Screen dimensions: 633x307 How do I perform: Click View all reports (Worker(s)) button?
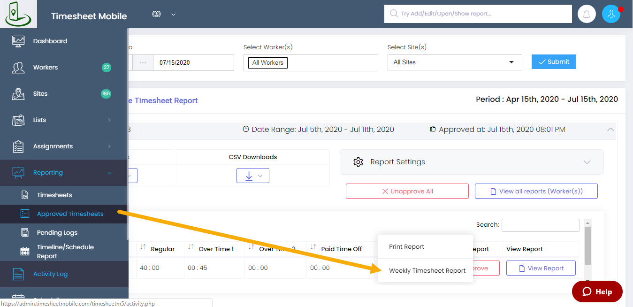coord(536,192)
